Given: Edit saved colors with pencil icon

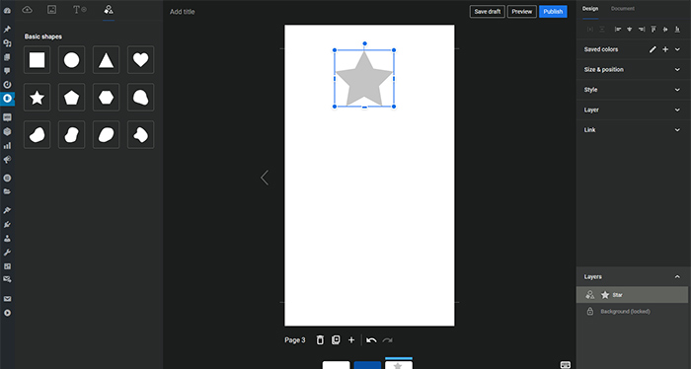Looking at the screenshot, I should (653, 49).
